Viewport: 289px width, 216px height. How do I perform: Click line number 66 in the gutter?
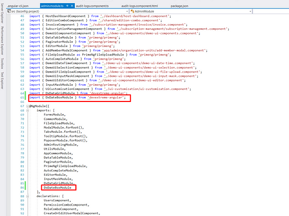(x=22, y=102)
